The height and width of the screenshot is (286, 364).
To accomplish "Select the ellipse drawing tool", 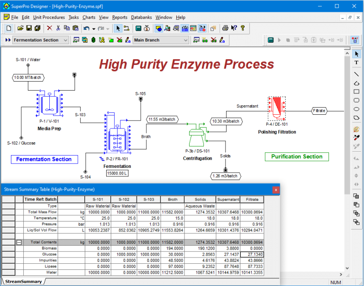I will 356,109.
